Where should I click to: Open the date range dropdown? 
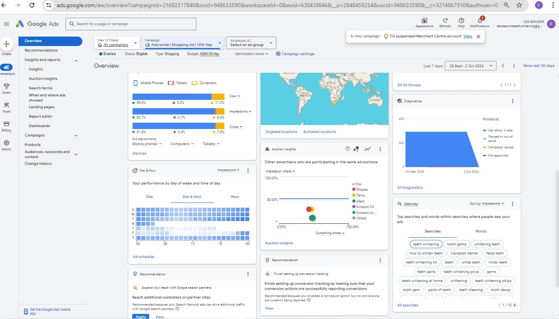(x=470, y=66)
